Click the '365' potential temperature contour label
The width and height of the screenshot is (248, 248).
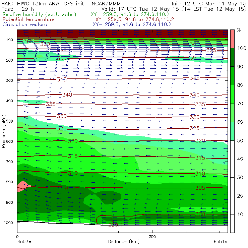(x=28, y=42)
